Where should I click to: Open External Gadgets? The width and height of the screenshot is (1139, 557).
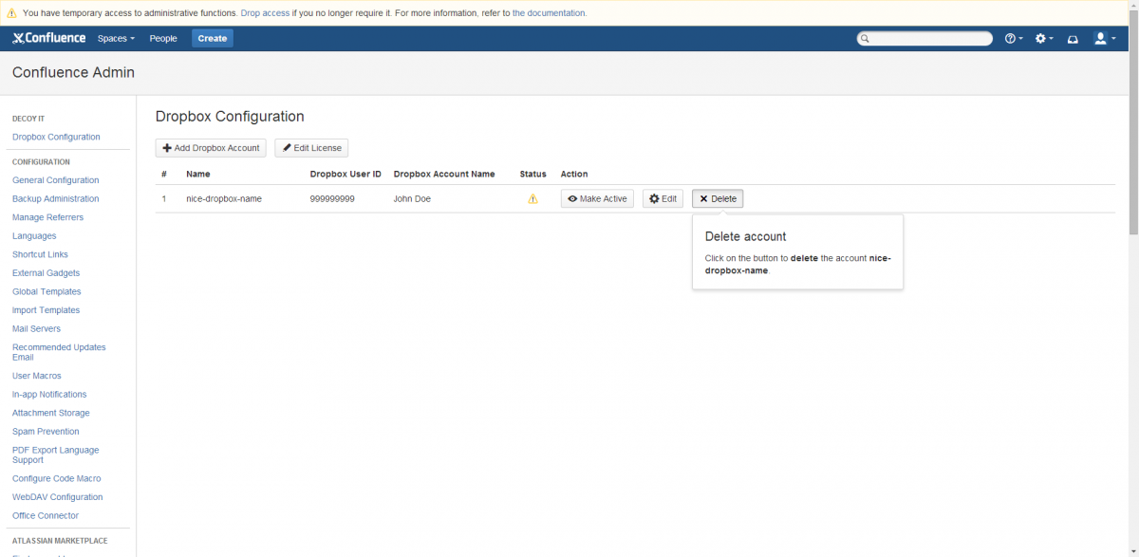46,273
